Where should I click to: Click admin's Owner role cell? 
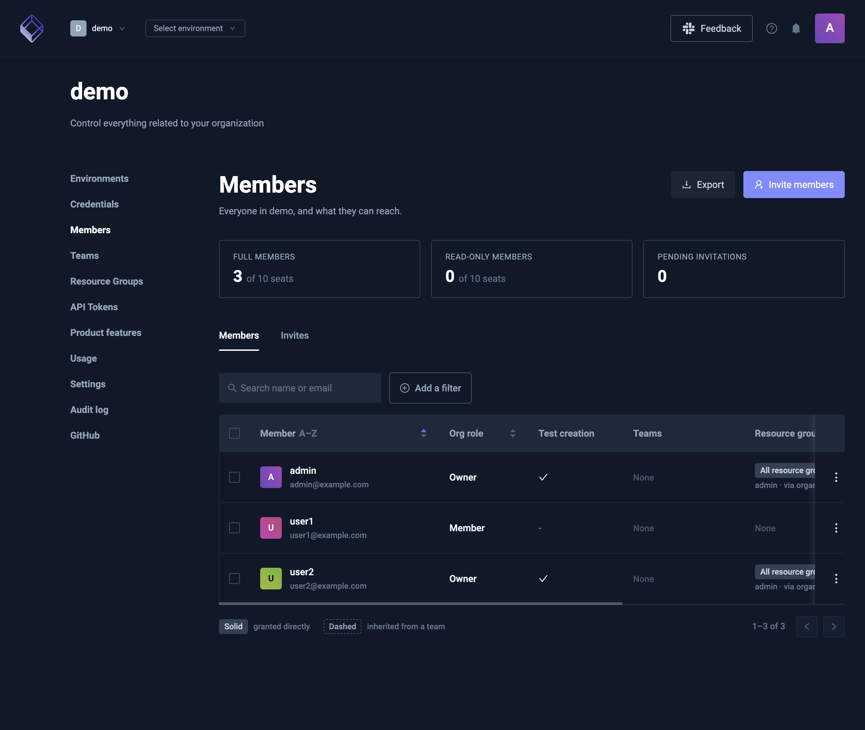pyautogui.click(x=463, y=477)
